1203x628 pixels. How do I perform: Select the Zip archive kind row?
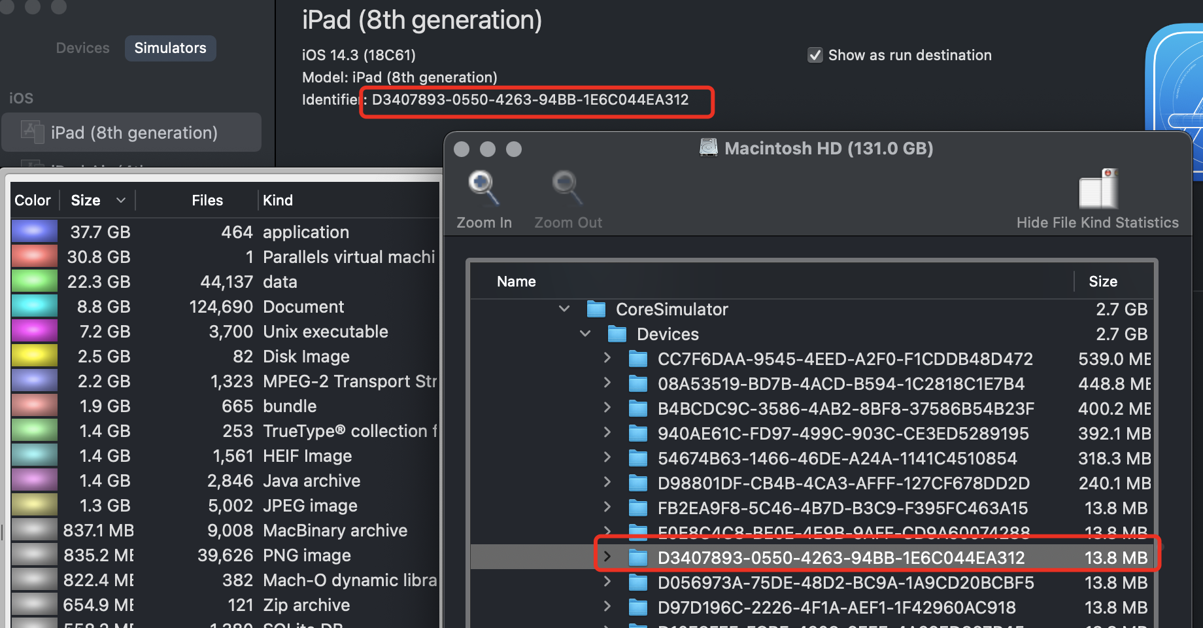point(226,605)
